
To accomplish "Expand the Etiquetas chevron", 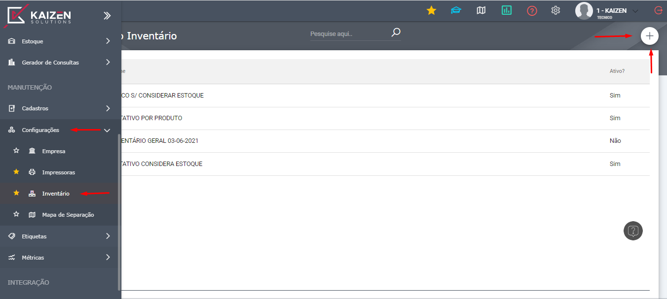I will [x=108, y=236].
